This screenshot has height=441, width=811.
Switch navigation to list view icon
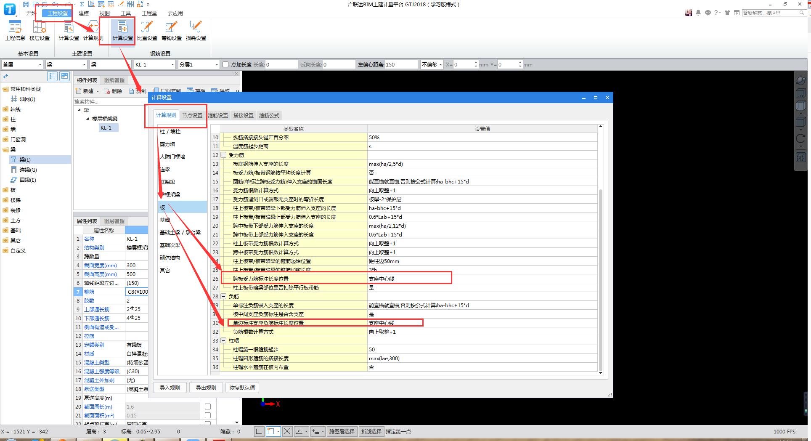52,76
